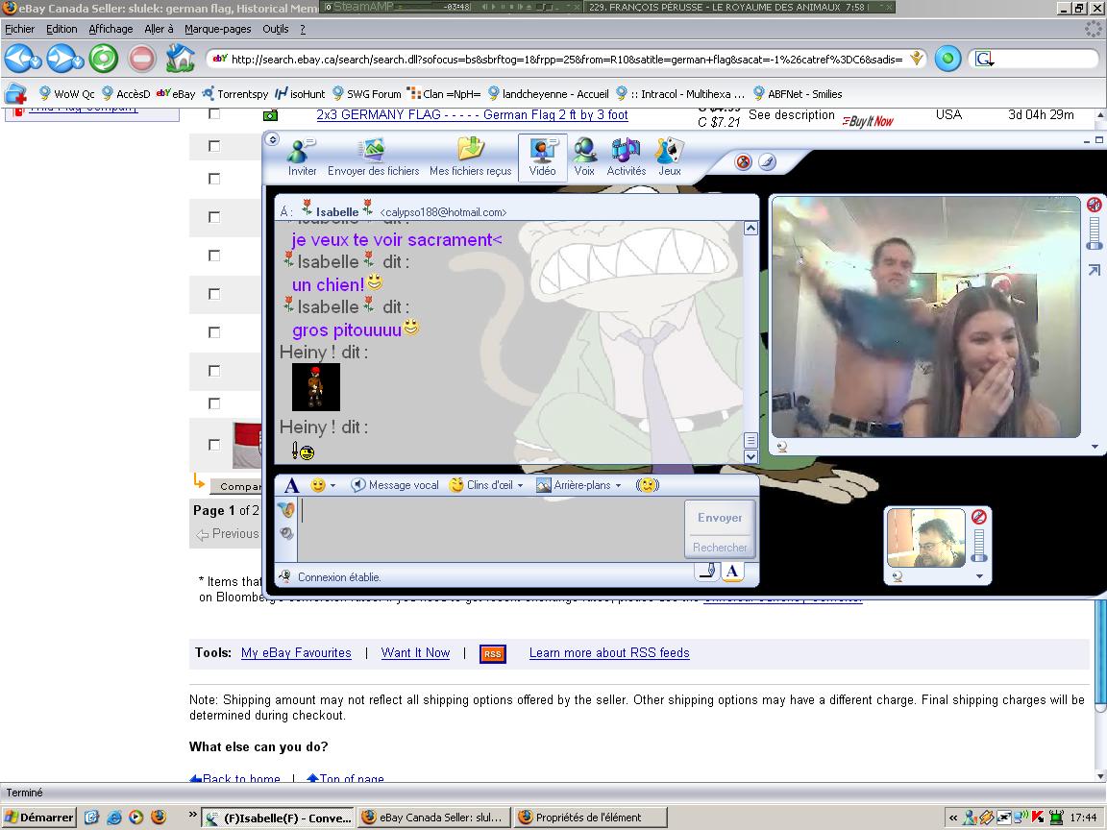Image resolution: width=1107 pixels, height=830 pixels.
Task: Expand hidden quick launch items chevron
Action: [193, 815]
